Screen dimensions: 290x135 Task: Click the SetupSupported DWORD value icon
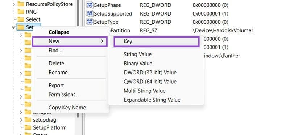click(90, 13)
